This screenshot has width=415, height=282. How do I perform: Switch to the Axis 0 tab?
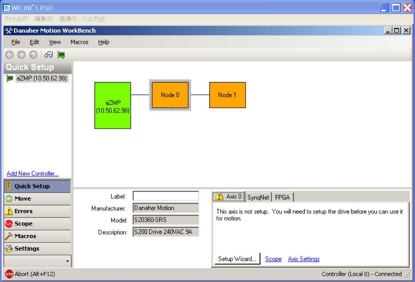[x=229, y=196]
